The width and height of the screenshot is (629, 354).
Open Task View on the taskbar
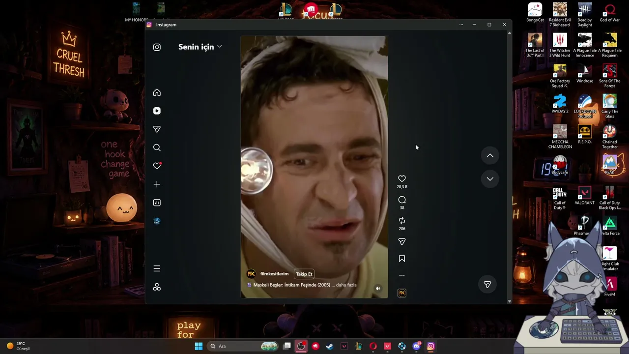click(287, 346)
